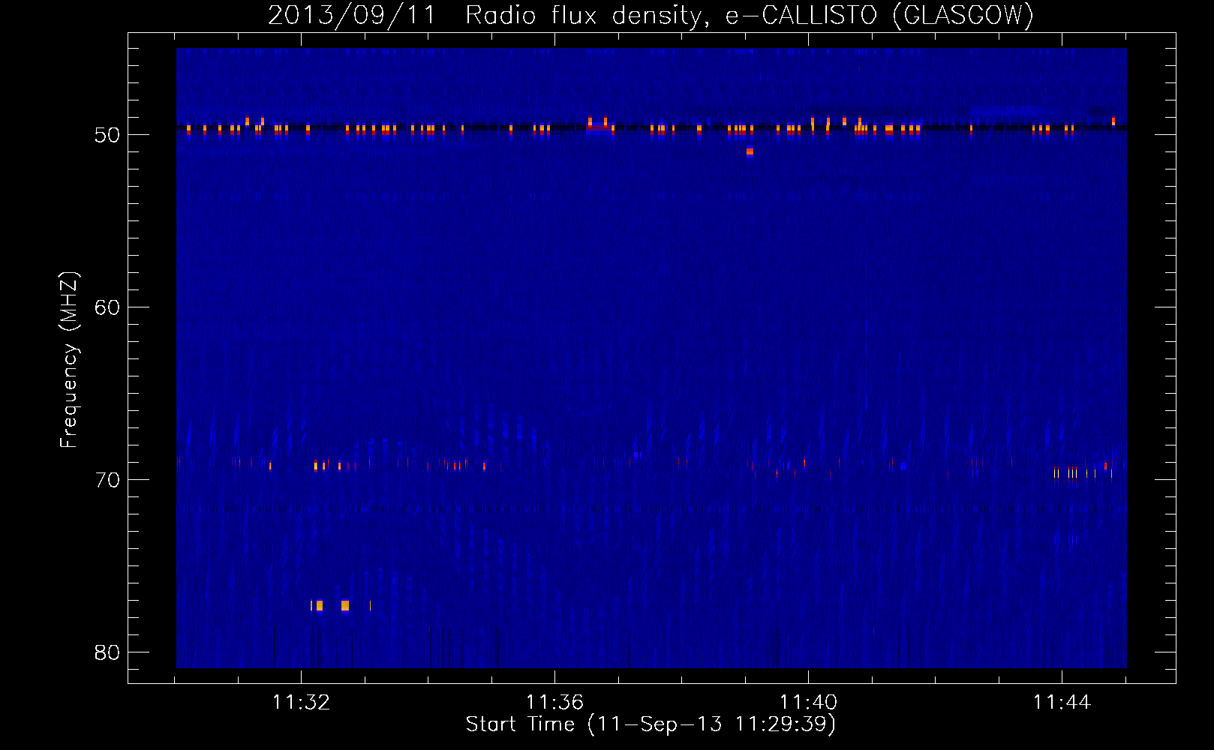
Task: Click the 11:36 time tick label
Action: click(554, 703)
